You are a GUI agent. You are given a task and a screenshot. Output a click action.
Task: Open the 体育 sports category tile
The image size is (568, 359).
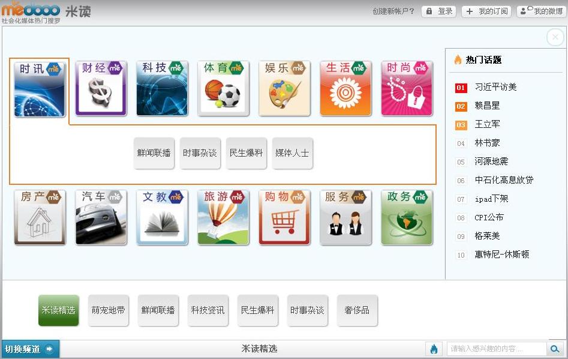point(223,88)
